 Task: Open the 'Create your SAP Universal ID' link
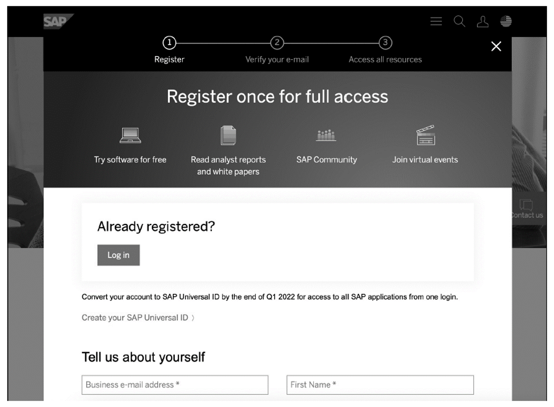point(135,318)
